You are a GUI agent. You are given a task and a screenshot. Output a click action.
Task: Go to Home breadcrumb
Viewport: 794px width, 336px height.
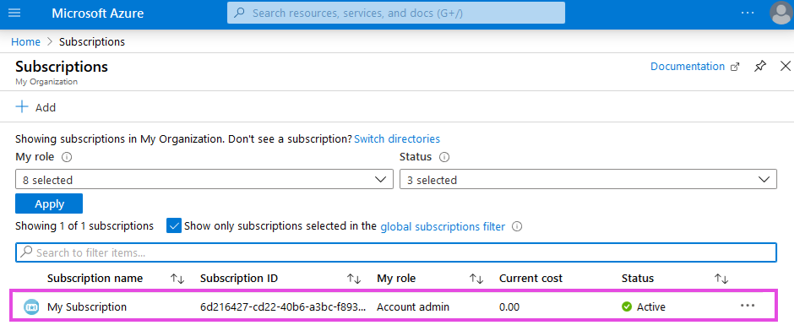[x=26, y=42]
